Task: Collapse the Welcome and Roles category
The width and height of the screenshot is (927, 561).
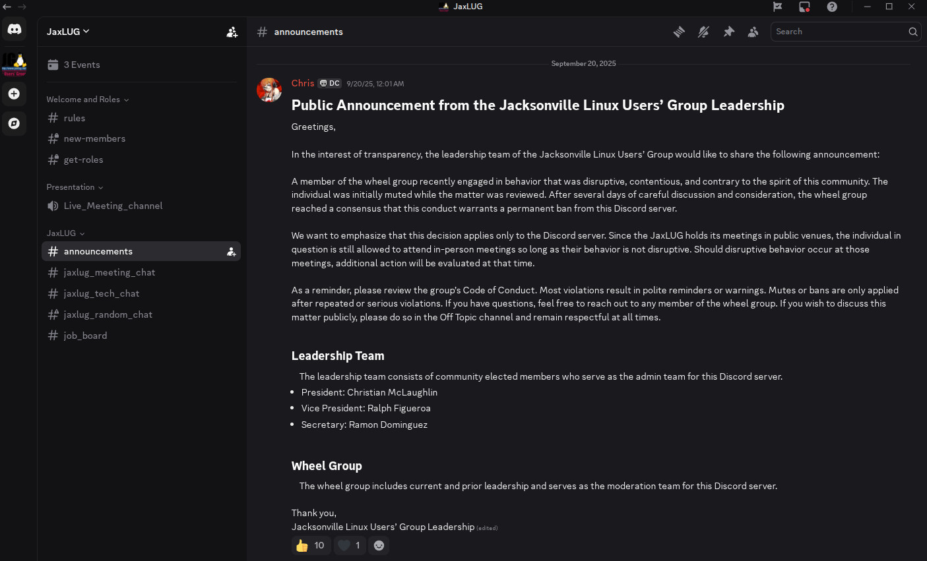Action: 87,99
